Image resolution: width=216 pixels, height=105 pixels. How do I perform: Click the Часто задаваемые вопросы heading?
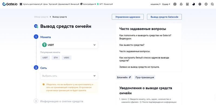click(143, 29)
